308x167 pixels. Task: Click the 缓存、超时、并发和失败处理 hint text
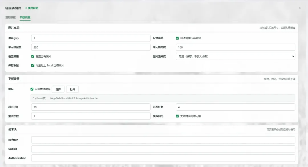point(279,79)
